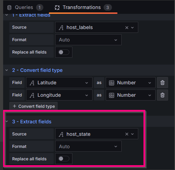
Task: Add another Convert field type row
Action: 33,106
